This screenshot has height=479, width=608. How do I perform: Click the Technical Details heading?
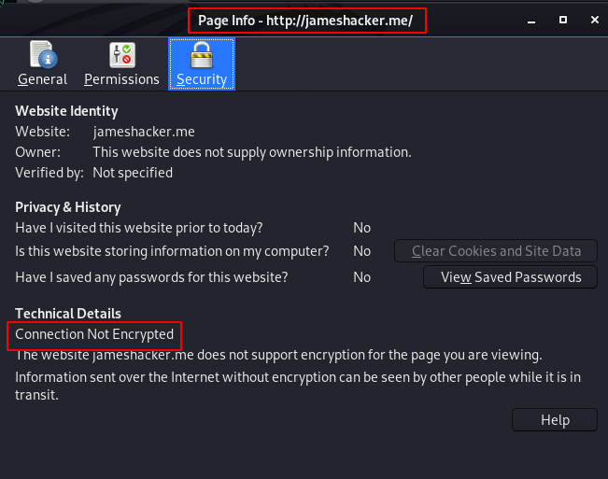[68, 314]
